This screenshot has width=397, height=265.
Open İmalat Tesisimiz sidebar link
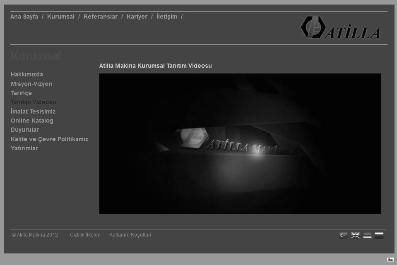(33, 111)
